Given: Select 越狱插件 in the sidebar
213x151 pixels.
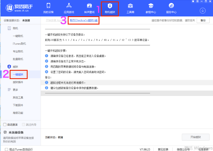Looking at the screenshot, I should tap(18, 82).
